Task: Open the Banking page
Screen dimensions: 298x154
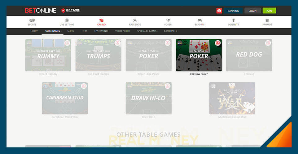Action: pyautogui.click(x=233, y=11)
